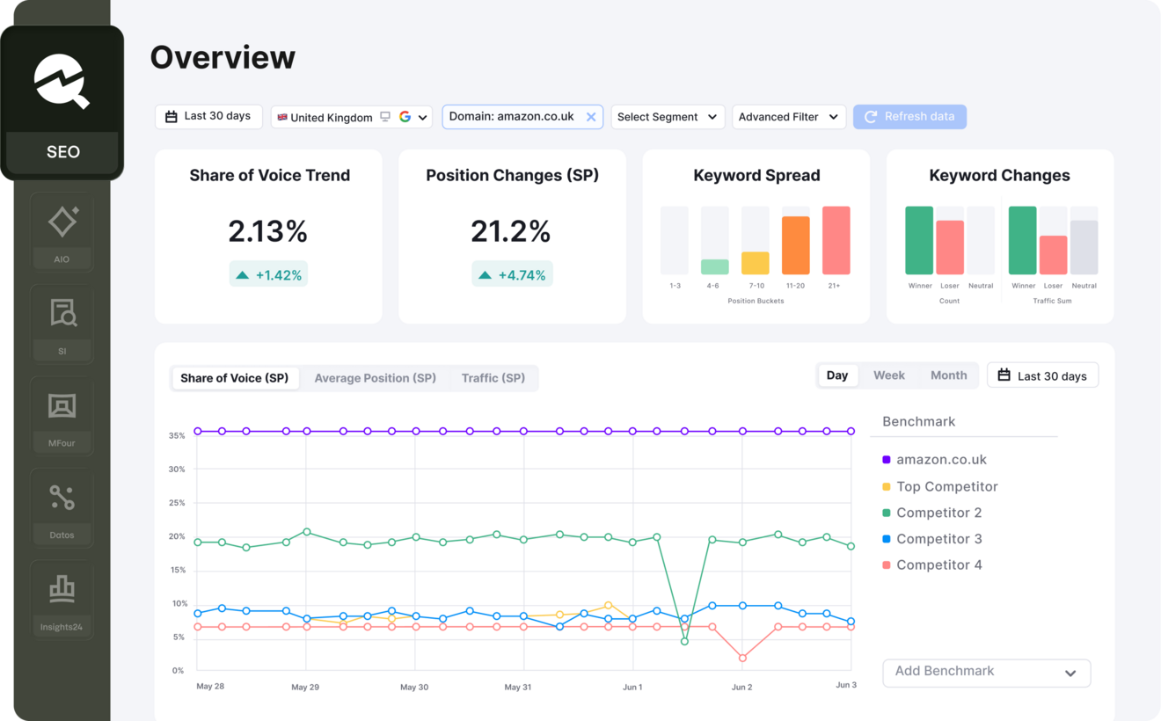1161x721 pixels.
Task: Expand the Add Benchmark dropdown
Action: (986, 673)
